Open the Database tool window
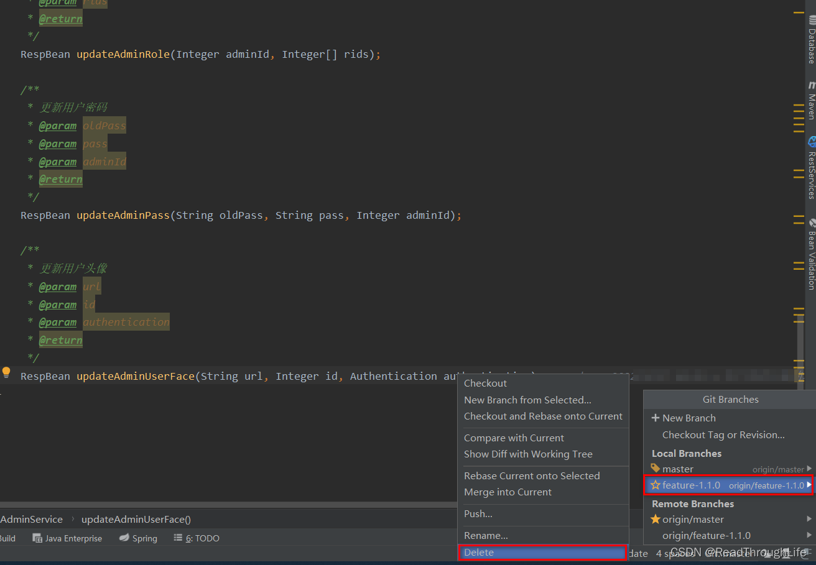 (x=812, y=39)
